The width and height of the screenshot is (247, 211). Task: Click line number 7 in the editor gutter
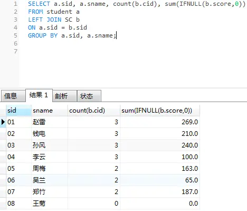click(x=16, y=51)
